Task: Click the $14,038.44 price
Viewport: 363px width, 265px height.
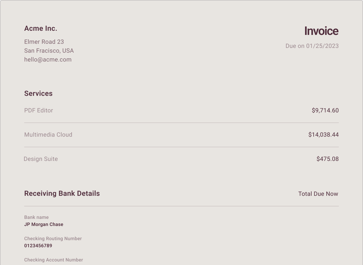Action: pos(323,135)
